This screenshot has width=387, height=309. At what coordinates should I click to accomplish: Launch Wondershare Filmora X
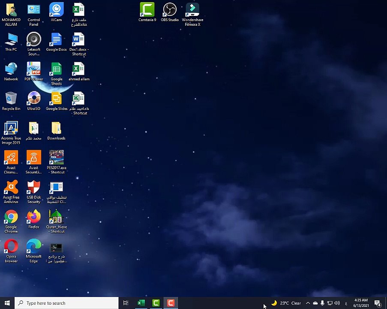[192, 15]
